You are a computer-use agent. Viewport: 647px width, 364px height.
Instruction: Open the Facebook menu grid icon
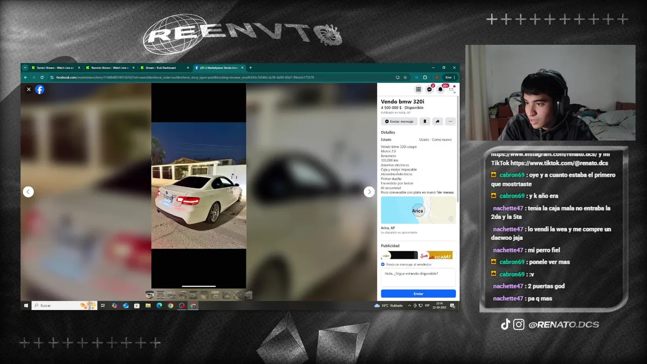tap(418, 89)
